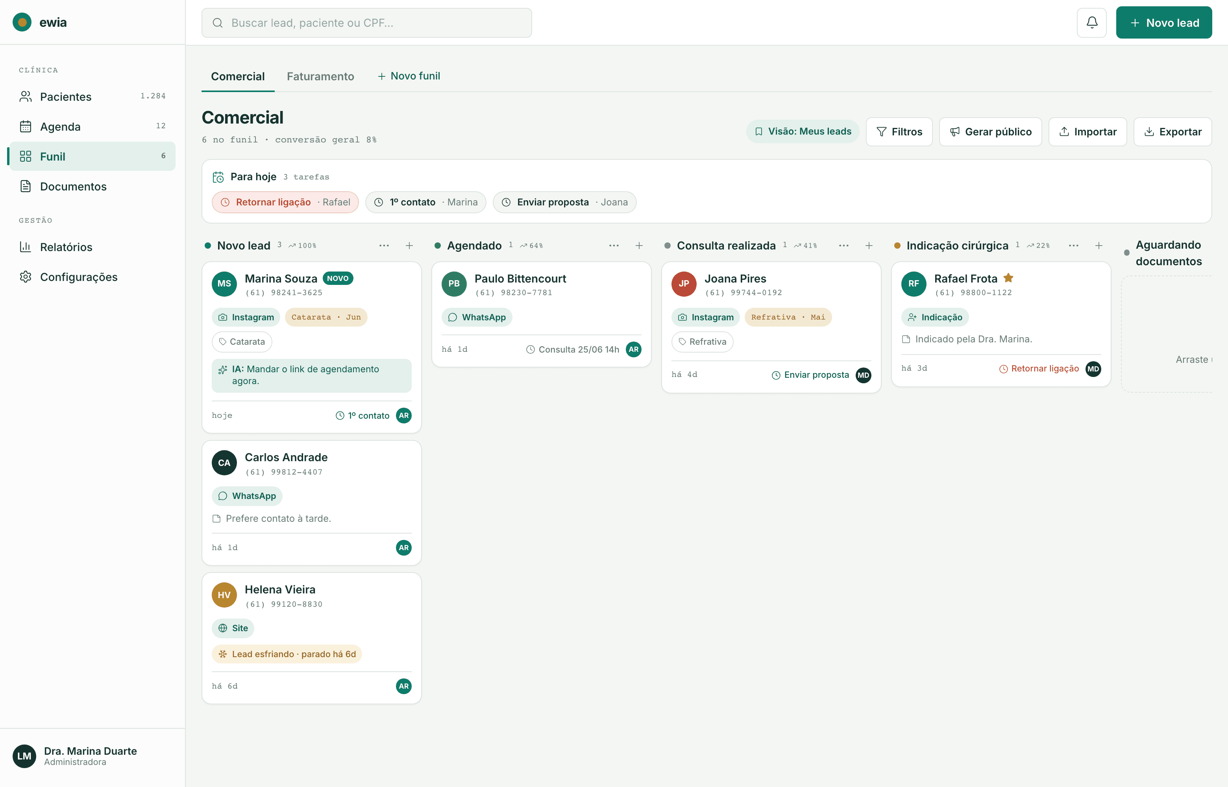Select the Catarata tag on Marina's card

tap(242, 342)
